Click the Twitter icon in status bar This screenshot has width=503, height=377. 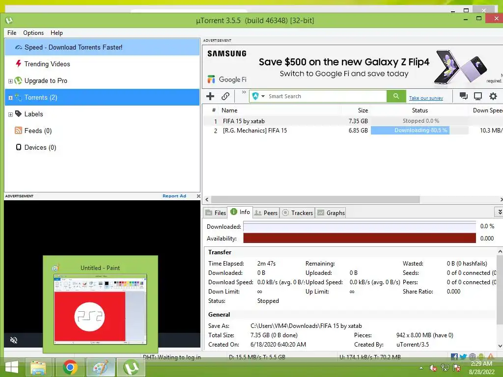pos(463,357)
